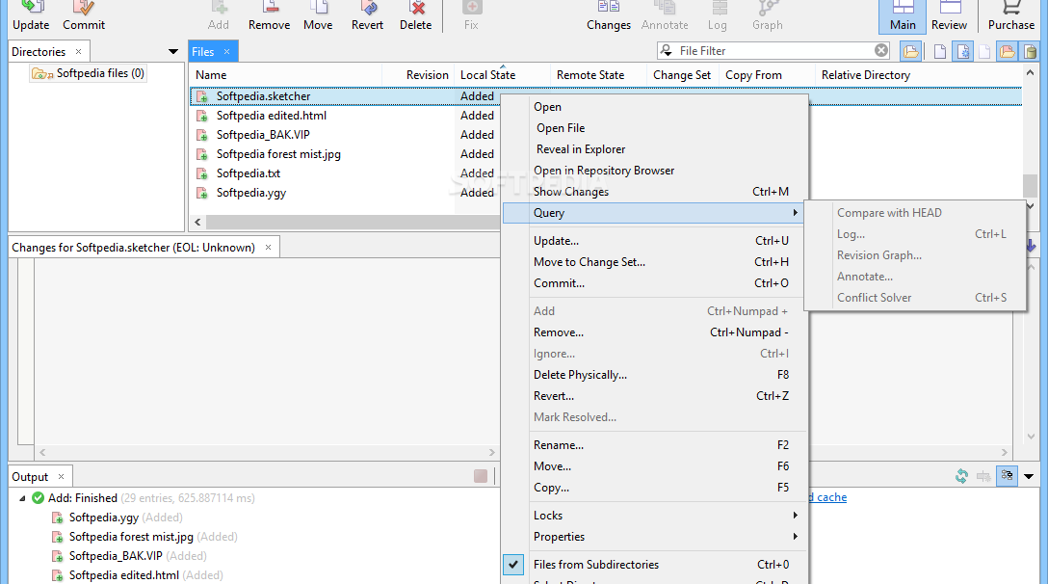The width and height of the screenshot is (1048, 584).
Task: Toggle the red folder view button
Action: click(1008, 51)
